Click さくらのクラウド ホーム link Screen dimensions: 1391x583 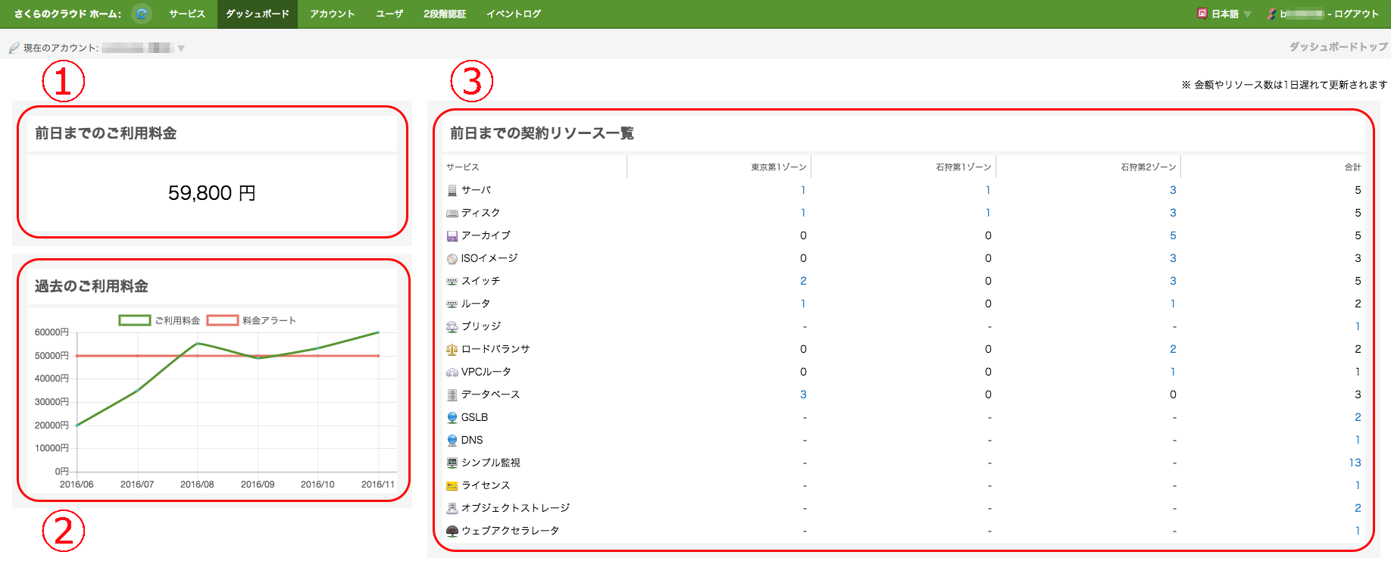pos(67,14)
